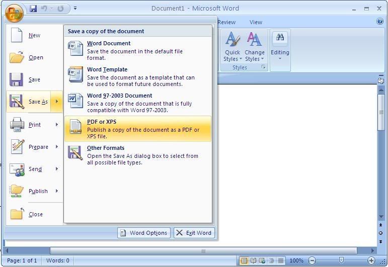Click the Redo icon in Quick Access Toolbar

click(60, 9)
